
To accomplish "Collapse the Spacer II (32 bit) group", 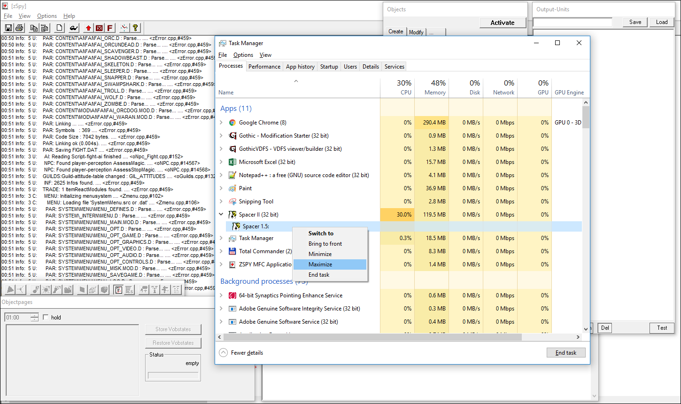I will (x=221, y=215).
